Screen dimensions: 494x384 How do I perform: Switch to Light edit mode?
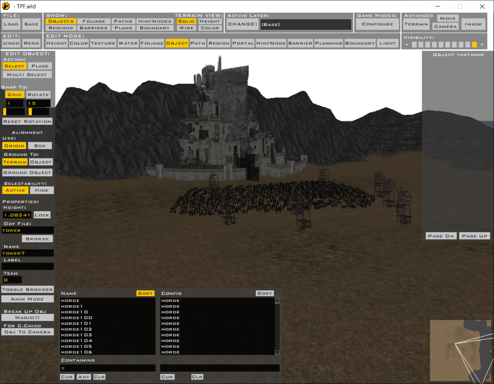[x=387, y=43]
